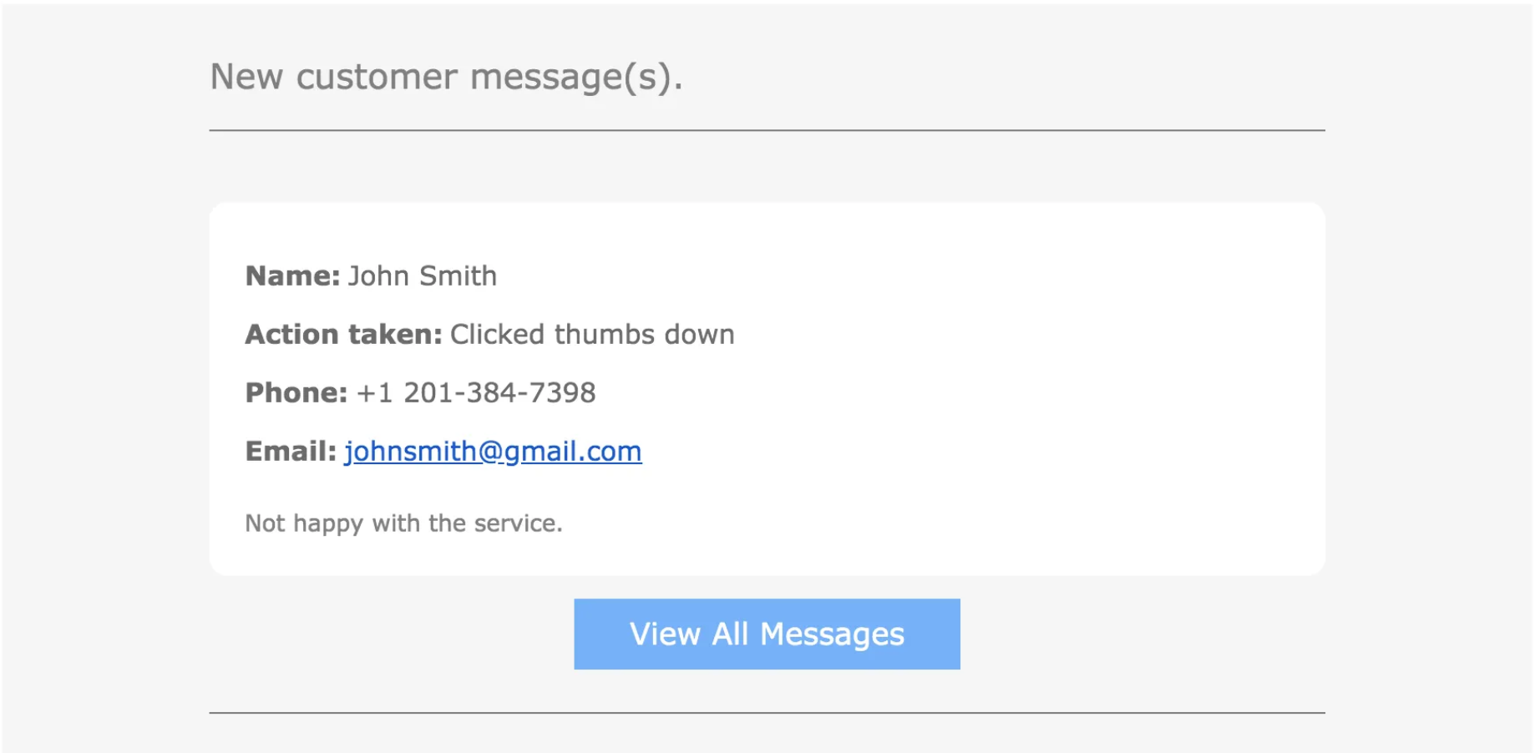Click the word "customer" in the heading
This screenshot has width=1540, height=753.
tap(377, 77)
